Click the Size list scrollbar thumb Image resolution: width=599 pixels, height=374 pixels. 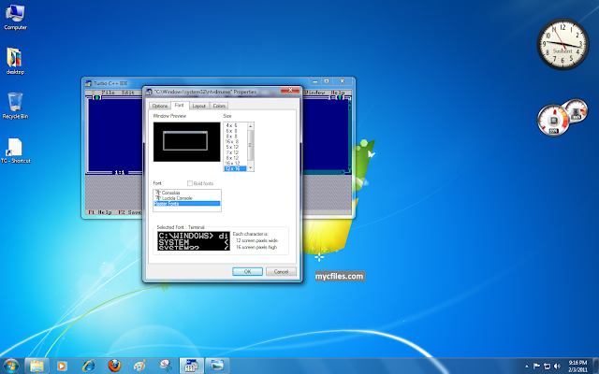pyautogui.click(x=251, y=145)
